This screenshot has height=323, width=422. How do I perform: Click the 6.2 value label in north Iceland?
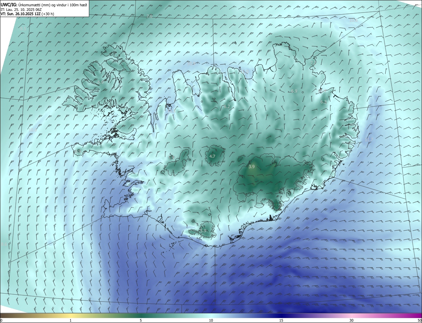tap(227, 107)
